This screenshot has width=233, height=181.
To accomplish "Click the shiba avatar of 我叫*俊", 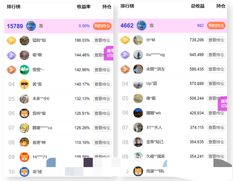I will point(24,113).
